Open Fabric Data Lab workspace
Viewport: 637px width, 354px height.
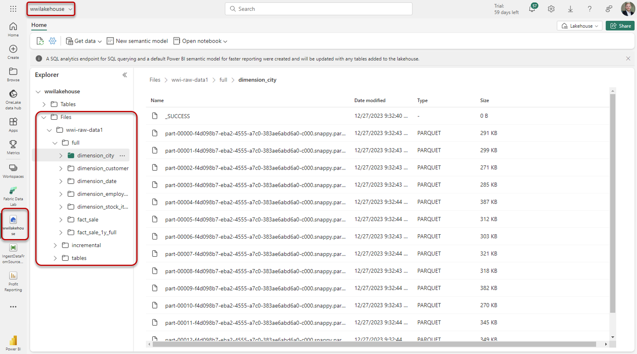(13, 196)
